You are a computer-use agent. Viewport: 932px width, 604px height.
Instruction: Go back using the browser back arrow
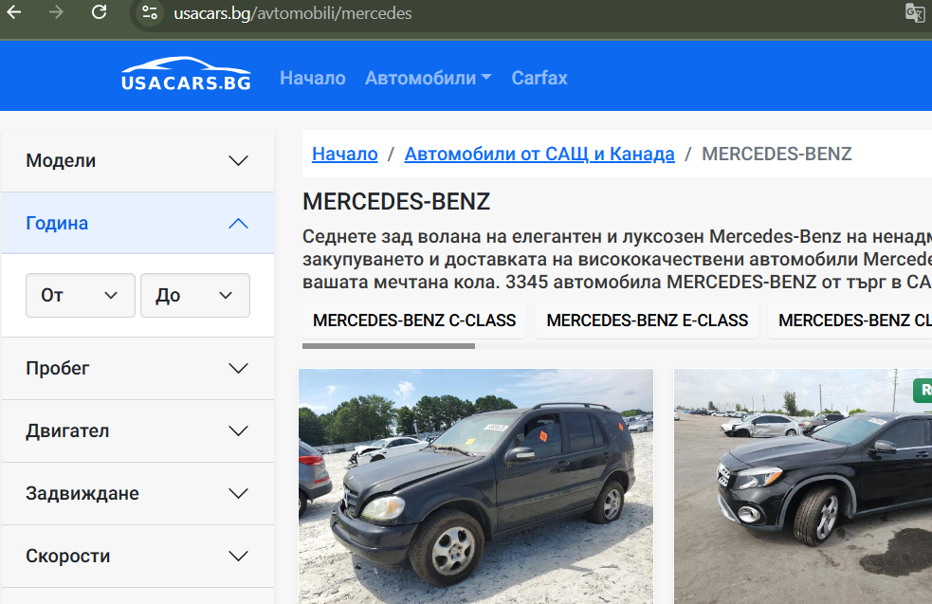(14, 12)
